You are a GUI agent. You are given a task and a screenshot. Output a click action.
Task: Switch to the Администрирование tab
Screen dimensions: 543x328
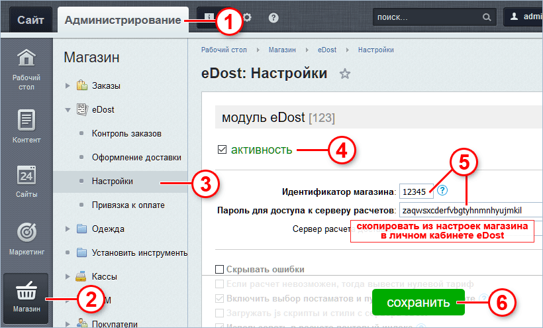[x=123, y=20]
